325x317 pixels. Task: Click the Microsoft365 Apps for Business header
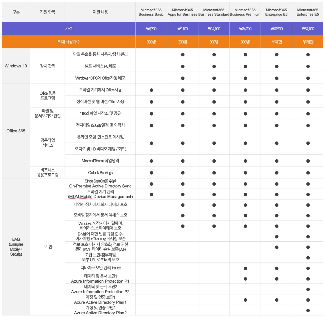(182, 12)
